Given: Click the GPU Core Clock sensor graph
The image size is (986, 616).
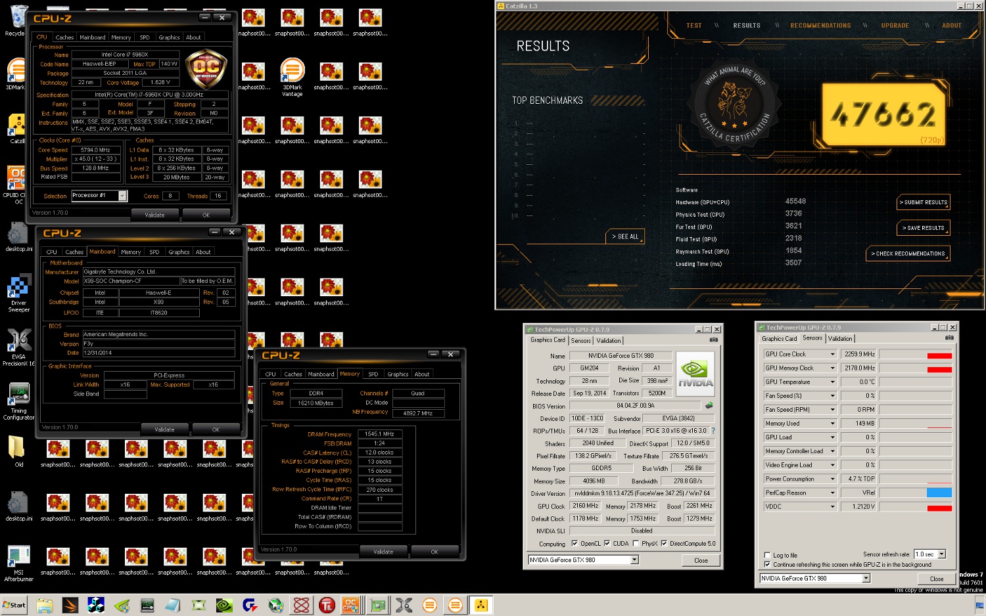Looking at the screenshot, I should [x=916, y=354].
